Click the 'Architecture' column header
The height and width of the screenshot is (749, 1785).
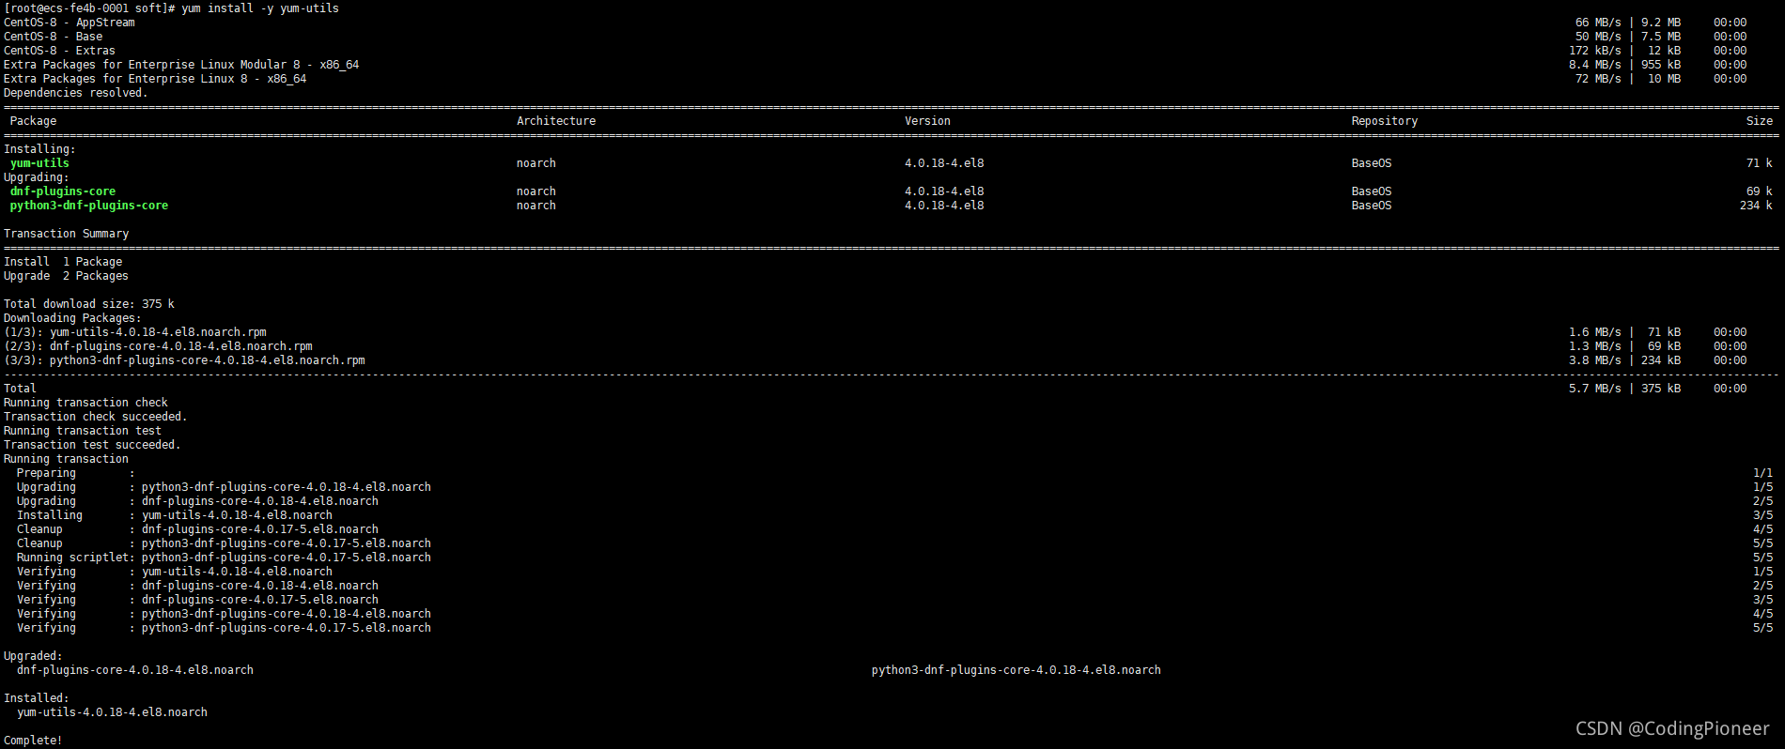click(556, 121)
